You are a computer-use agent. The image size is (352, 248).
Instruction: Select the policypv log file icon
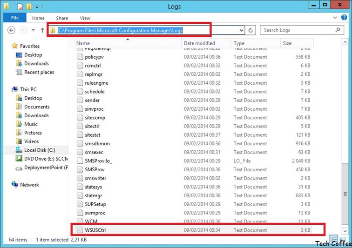[x=80, y=57]
